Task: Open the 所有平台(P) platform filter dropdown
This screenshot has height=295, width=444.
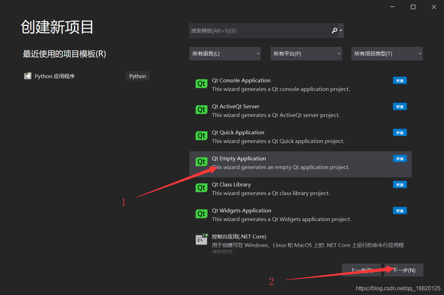Action: click(306, 54)
